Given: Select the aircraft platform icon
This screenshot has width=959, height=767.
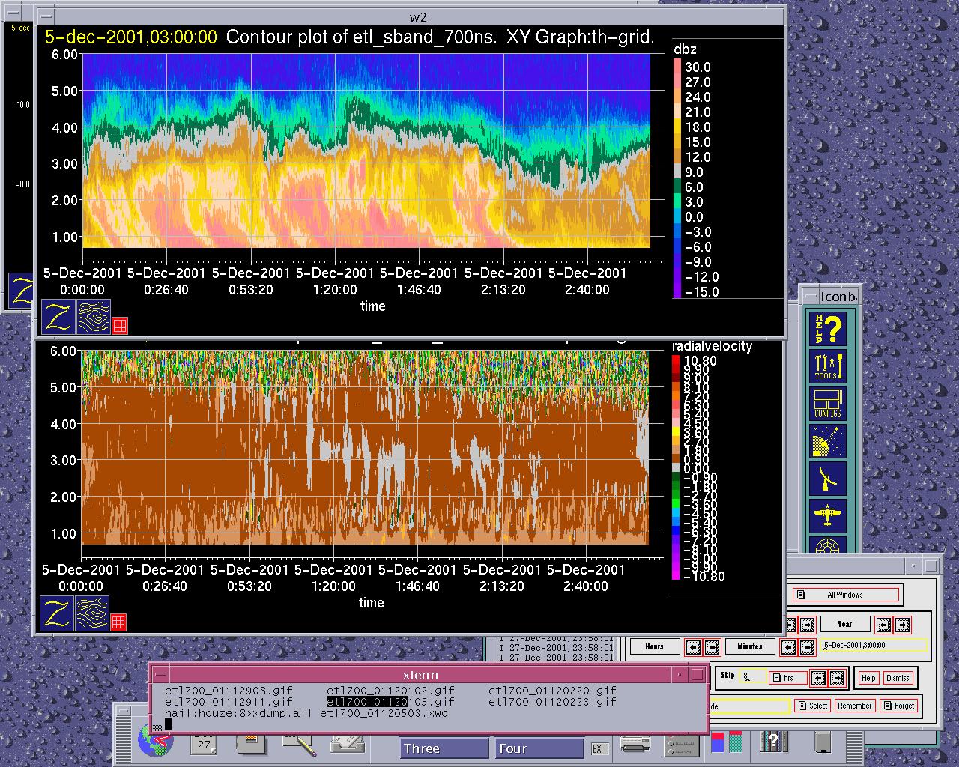Looking at the screenshot, I should click(827, 516).
